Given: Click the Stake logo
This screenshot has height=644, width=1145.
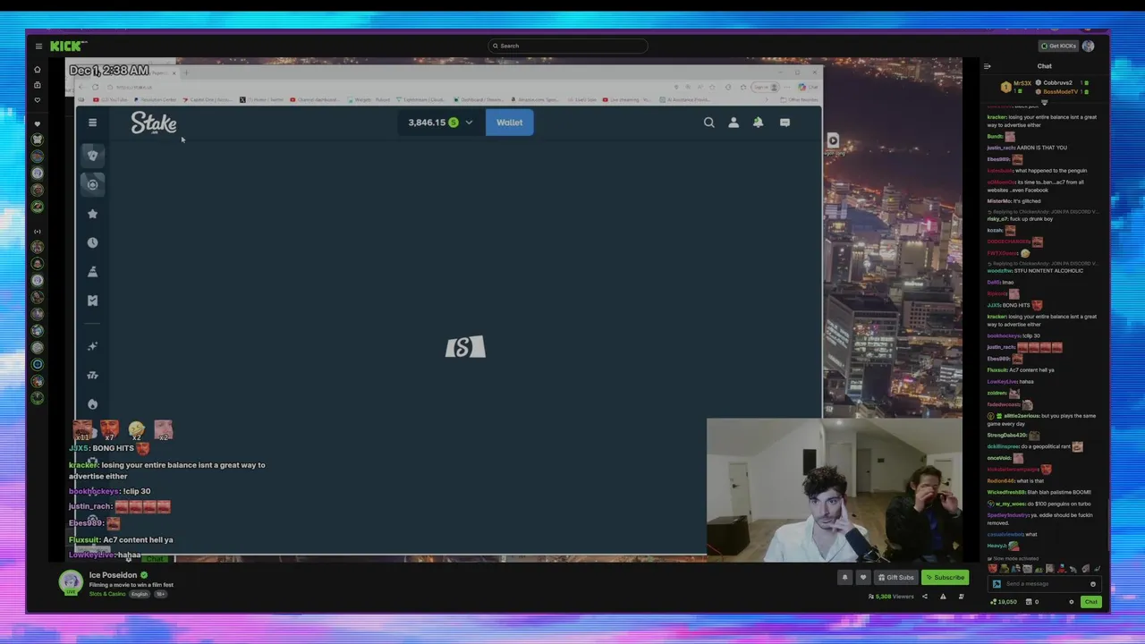Looking at the screenshot, I should click(x=154, y=123).
